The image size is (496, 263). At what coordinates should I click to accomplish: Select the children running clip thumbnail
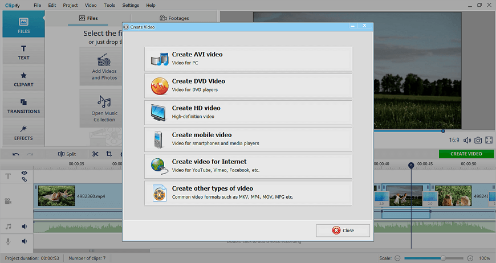pos(406,196)
